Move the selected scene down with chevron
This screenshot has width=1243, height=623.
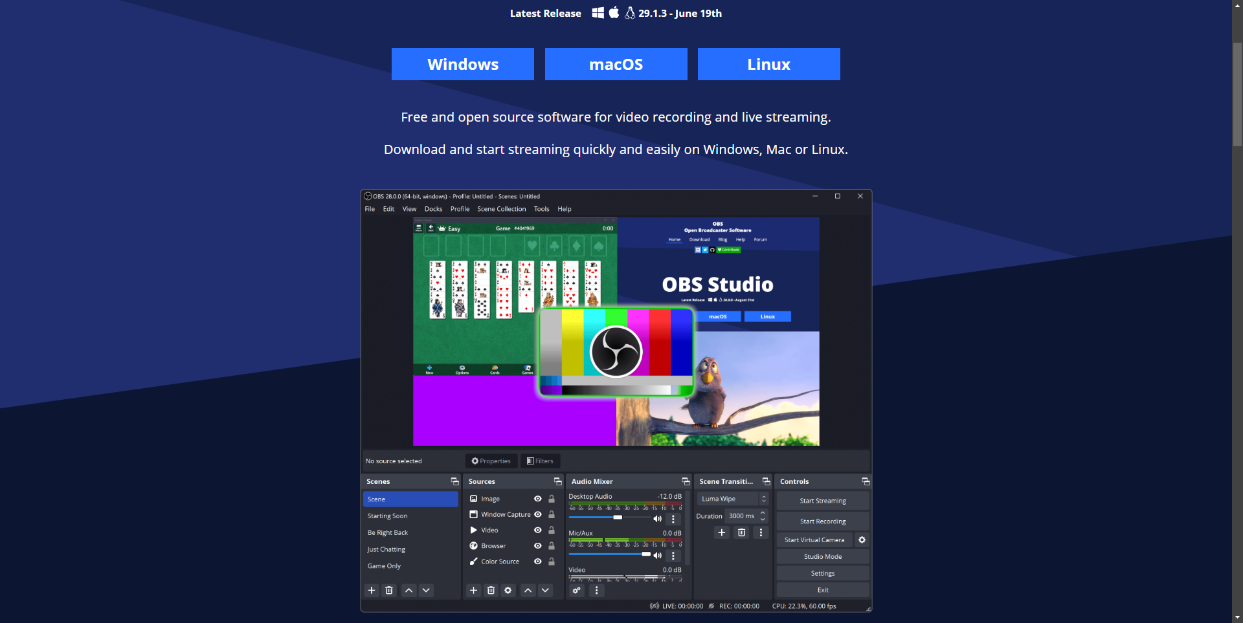(426, 590)
